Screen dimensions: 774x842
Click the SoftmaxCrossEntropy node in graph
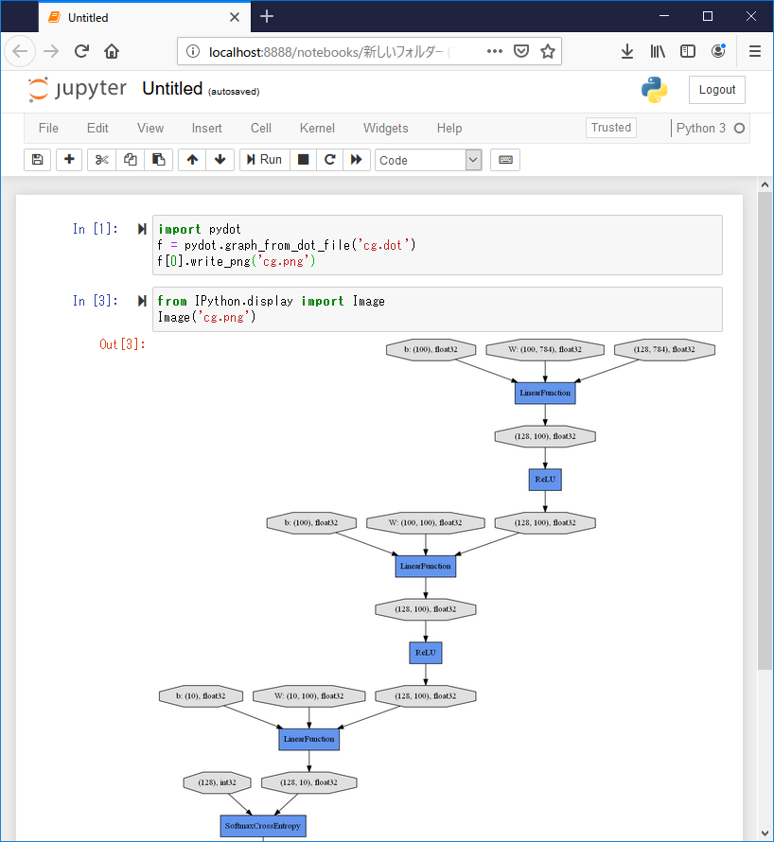263,826
